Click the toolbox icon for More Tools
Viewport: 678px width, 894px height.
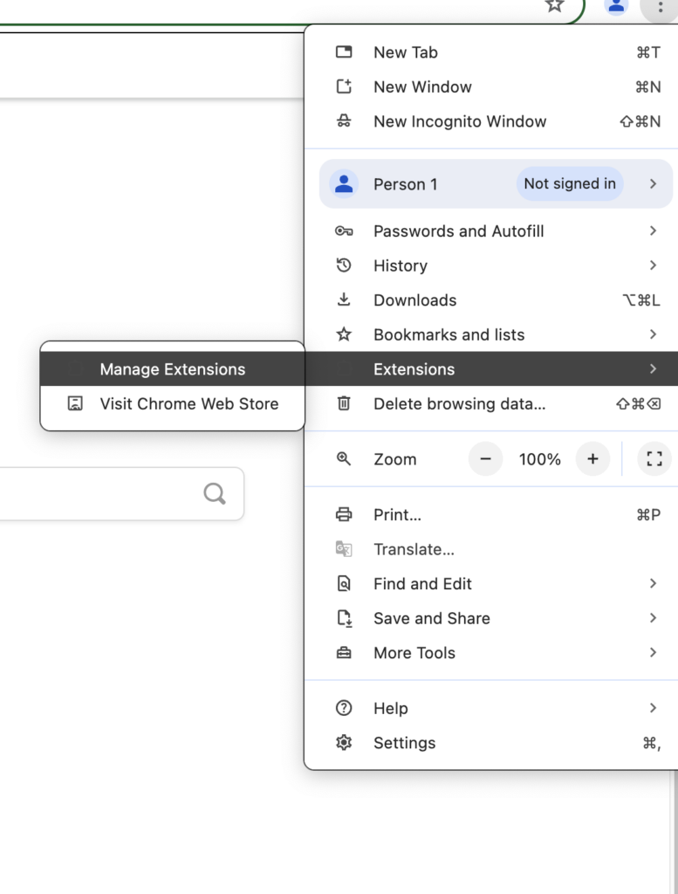(344, 653)
